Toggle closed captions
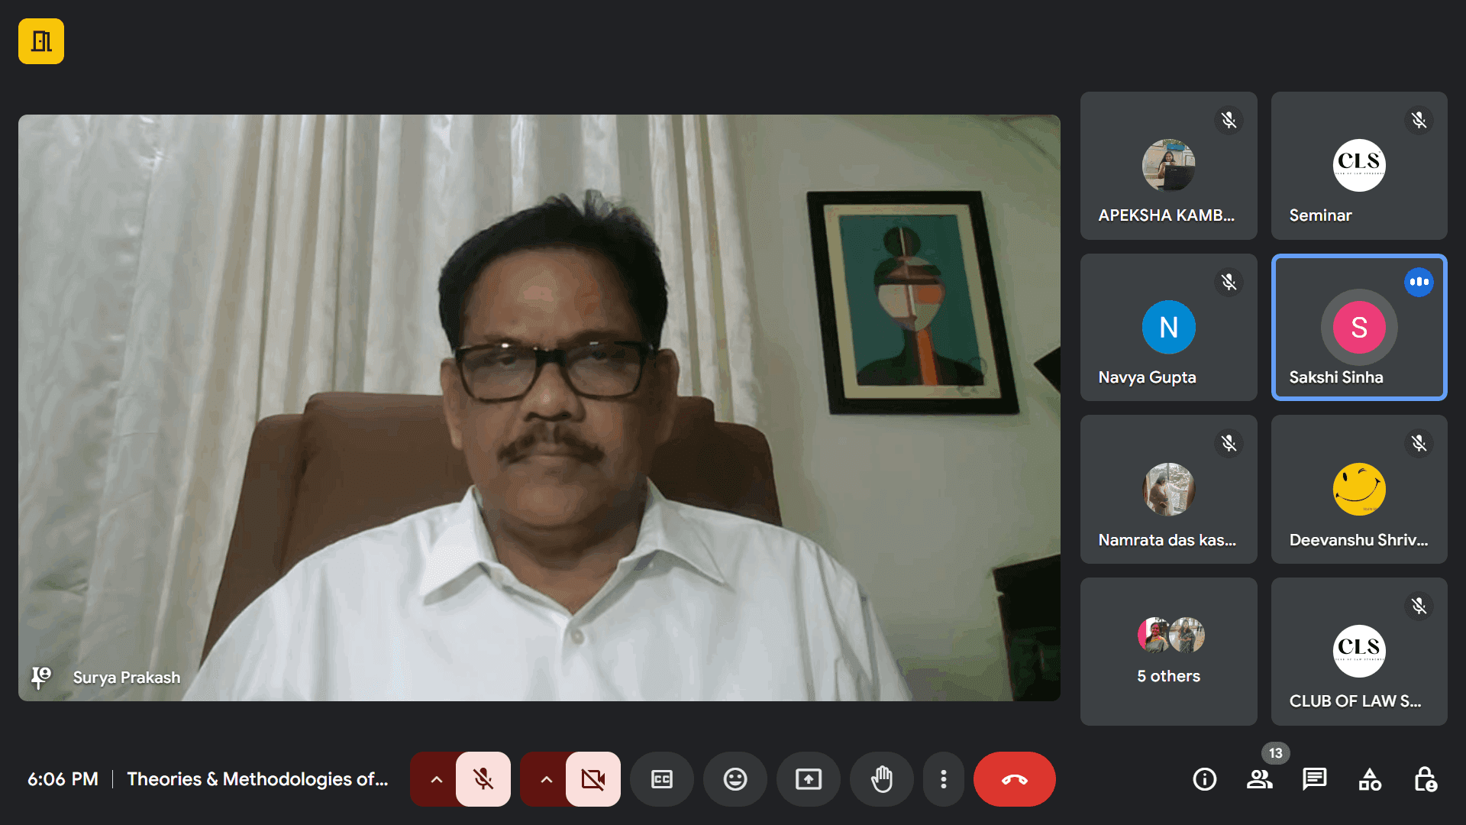 tap(662, 779)
